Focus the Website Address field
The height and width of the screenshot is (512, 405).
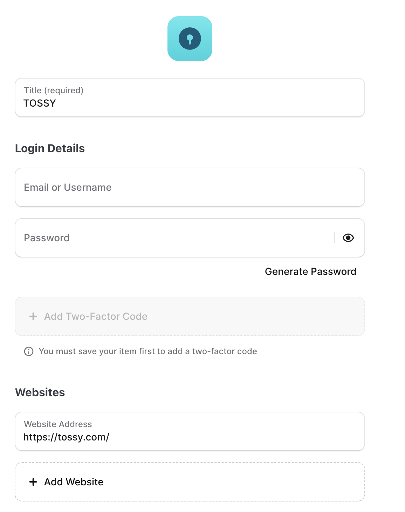[x=190, y=431]
